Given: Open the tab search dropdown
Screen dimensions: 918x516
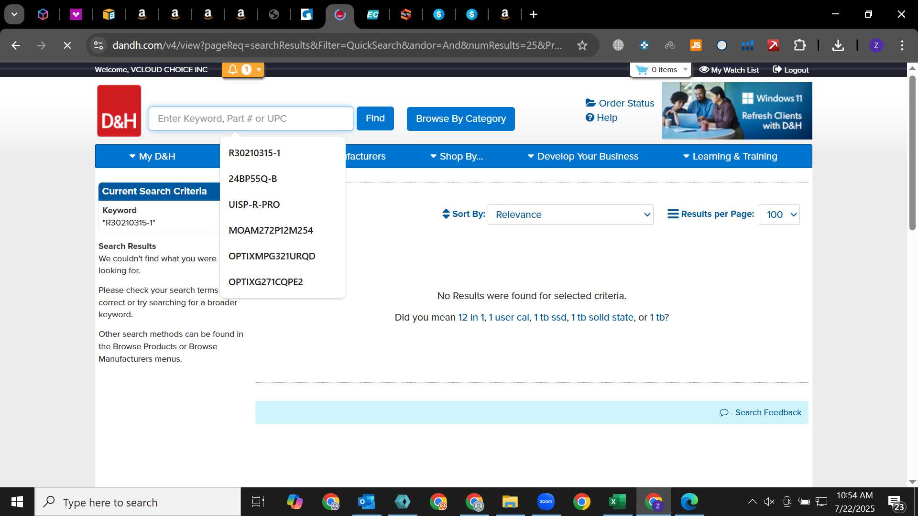Looking at the screenshot, I should [x=14, y=14].
